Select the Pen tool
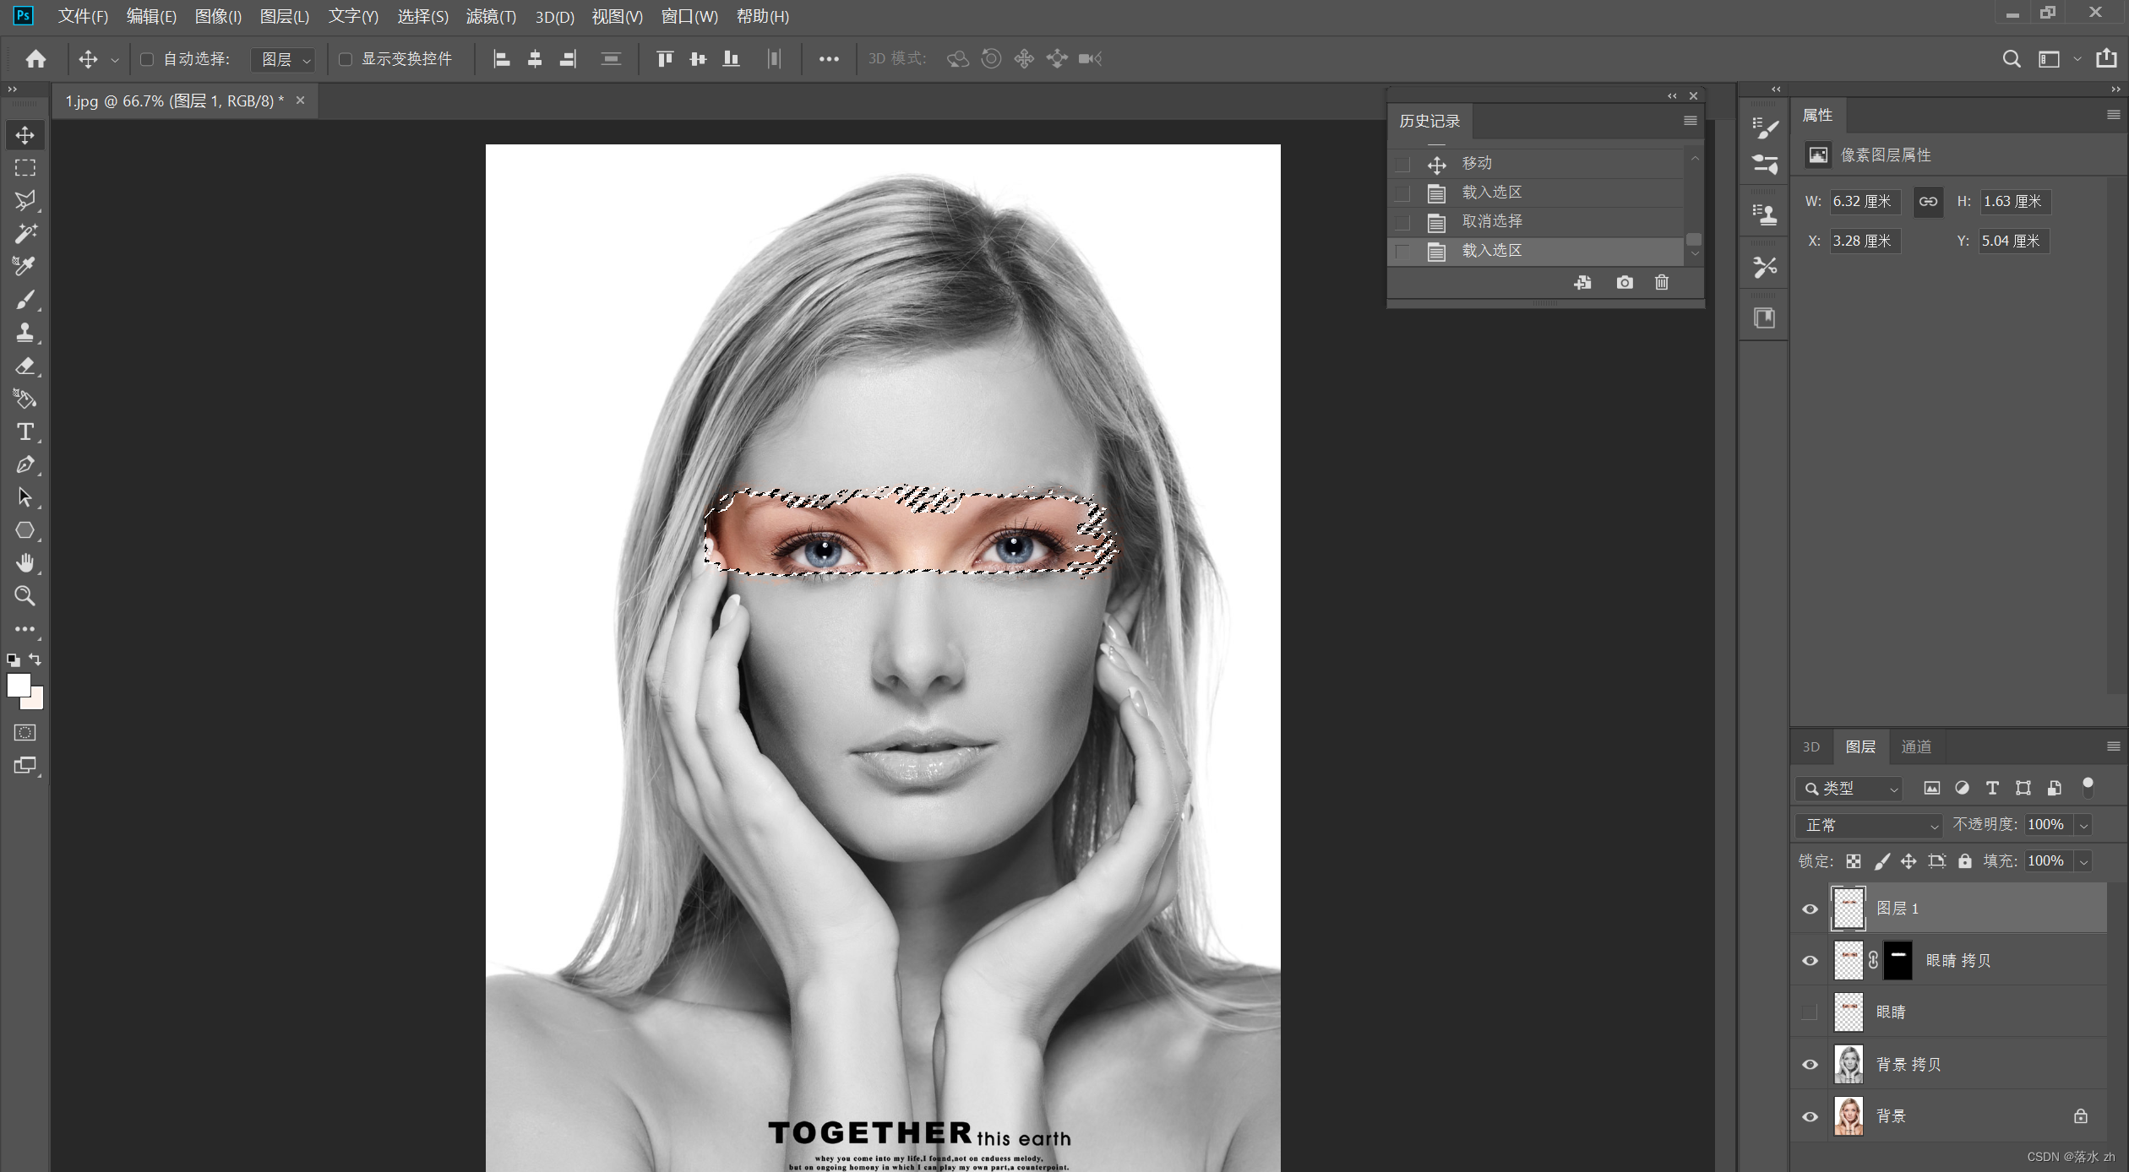The width and height of the screenshot is (2129, 1172). point(25,464)
